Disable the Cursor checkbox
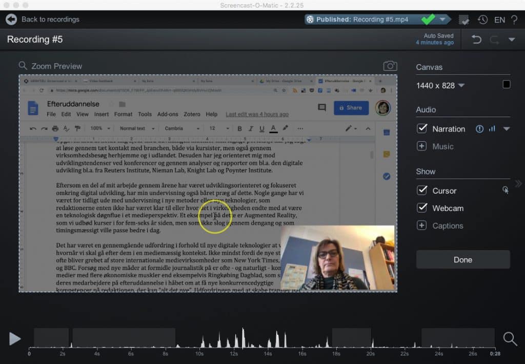Image resolution: width=525 pixels, height=364 pixels. pos(422,190)
